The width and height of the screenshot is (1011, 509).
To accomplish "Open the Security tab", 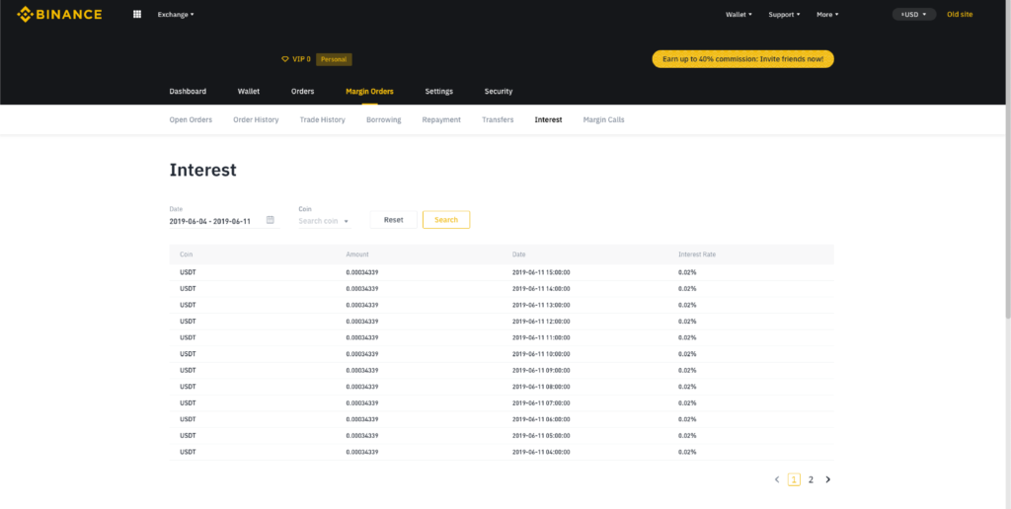I will tap(499, 92).
